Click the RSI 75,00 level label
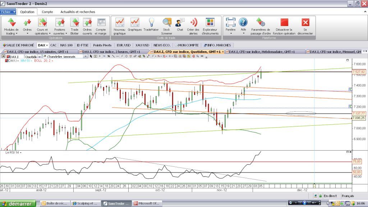 356,161
